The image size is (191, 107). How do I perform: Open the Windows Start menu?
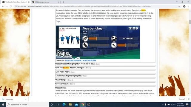click(x=3, y=104)
